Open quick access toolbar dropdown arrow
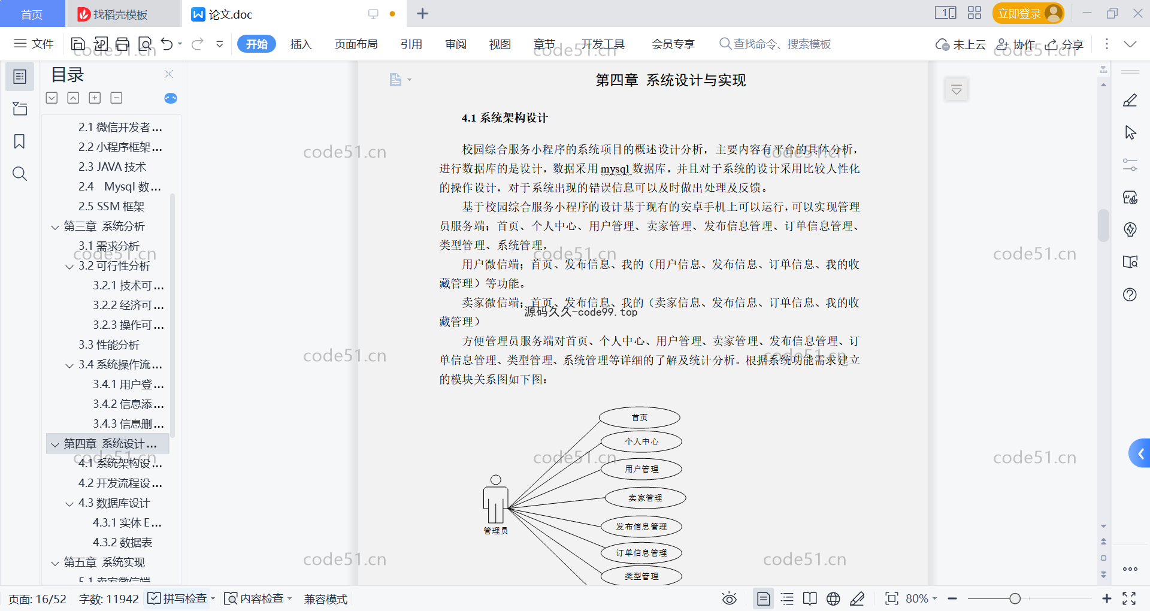 (220, 44)
